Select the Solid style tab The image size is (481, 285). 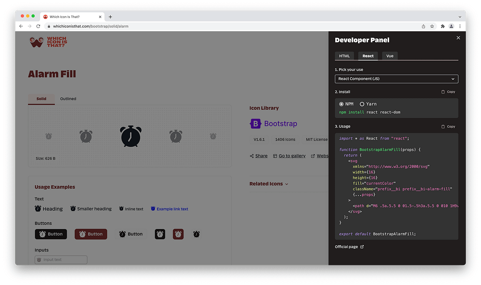(x=41, y=99)
